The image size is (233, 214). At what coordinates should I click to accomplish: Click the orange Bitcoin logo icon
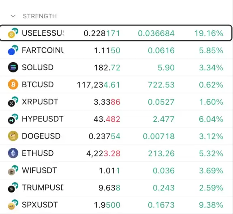(13, 84)
